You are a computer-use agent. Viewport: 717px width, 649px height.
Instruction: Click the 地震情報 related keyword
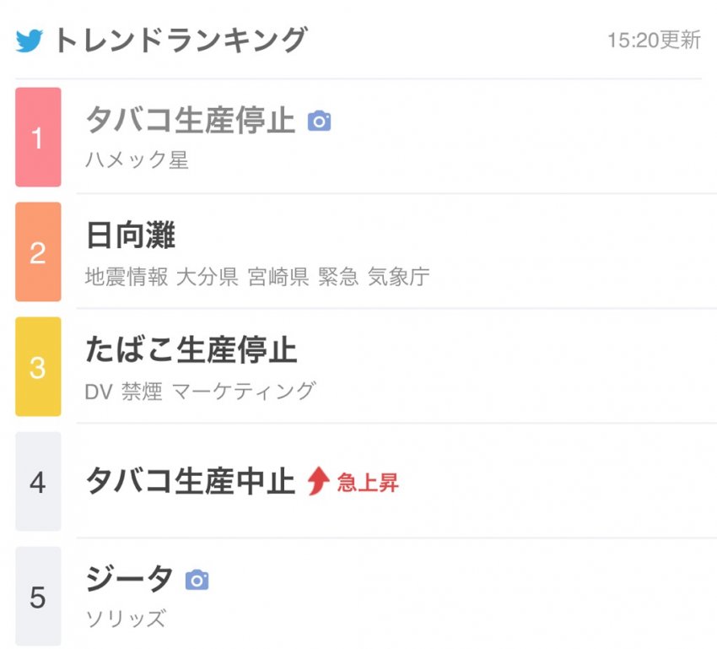(127, 276)
